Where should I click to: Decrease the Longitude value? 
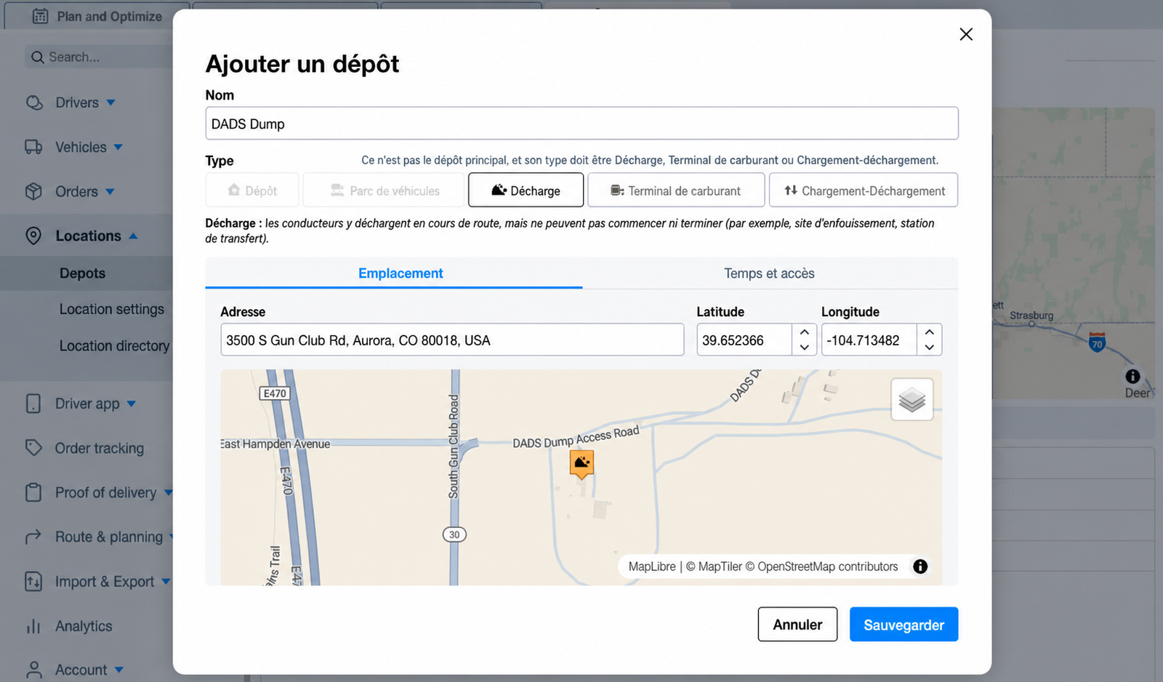(x=929, y=348)
